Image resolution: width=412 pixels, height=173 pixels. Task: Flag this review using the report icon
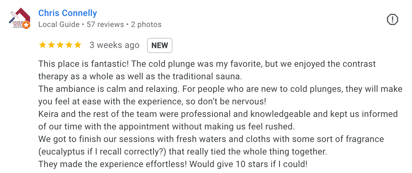pos(392,20)
